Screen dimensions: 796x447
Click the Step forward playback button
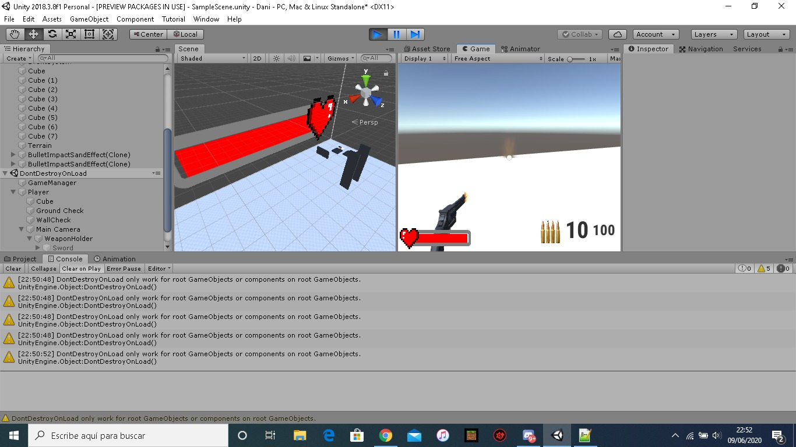(x=415, y=34)
